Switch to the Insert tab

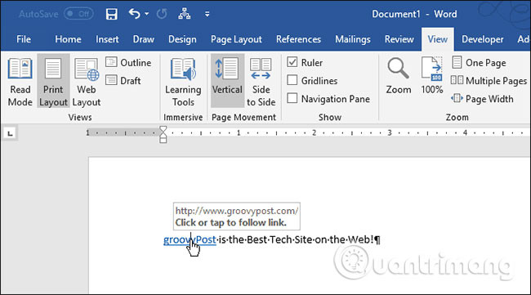point(107,39)
